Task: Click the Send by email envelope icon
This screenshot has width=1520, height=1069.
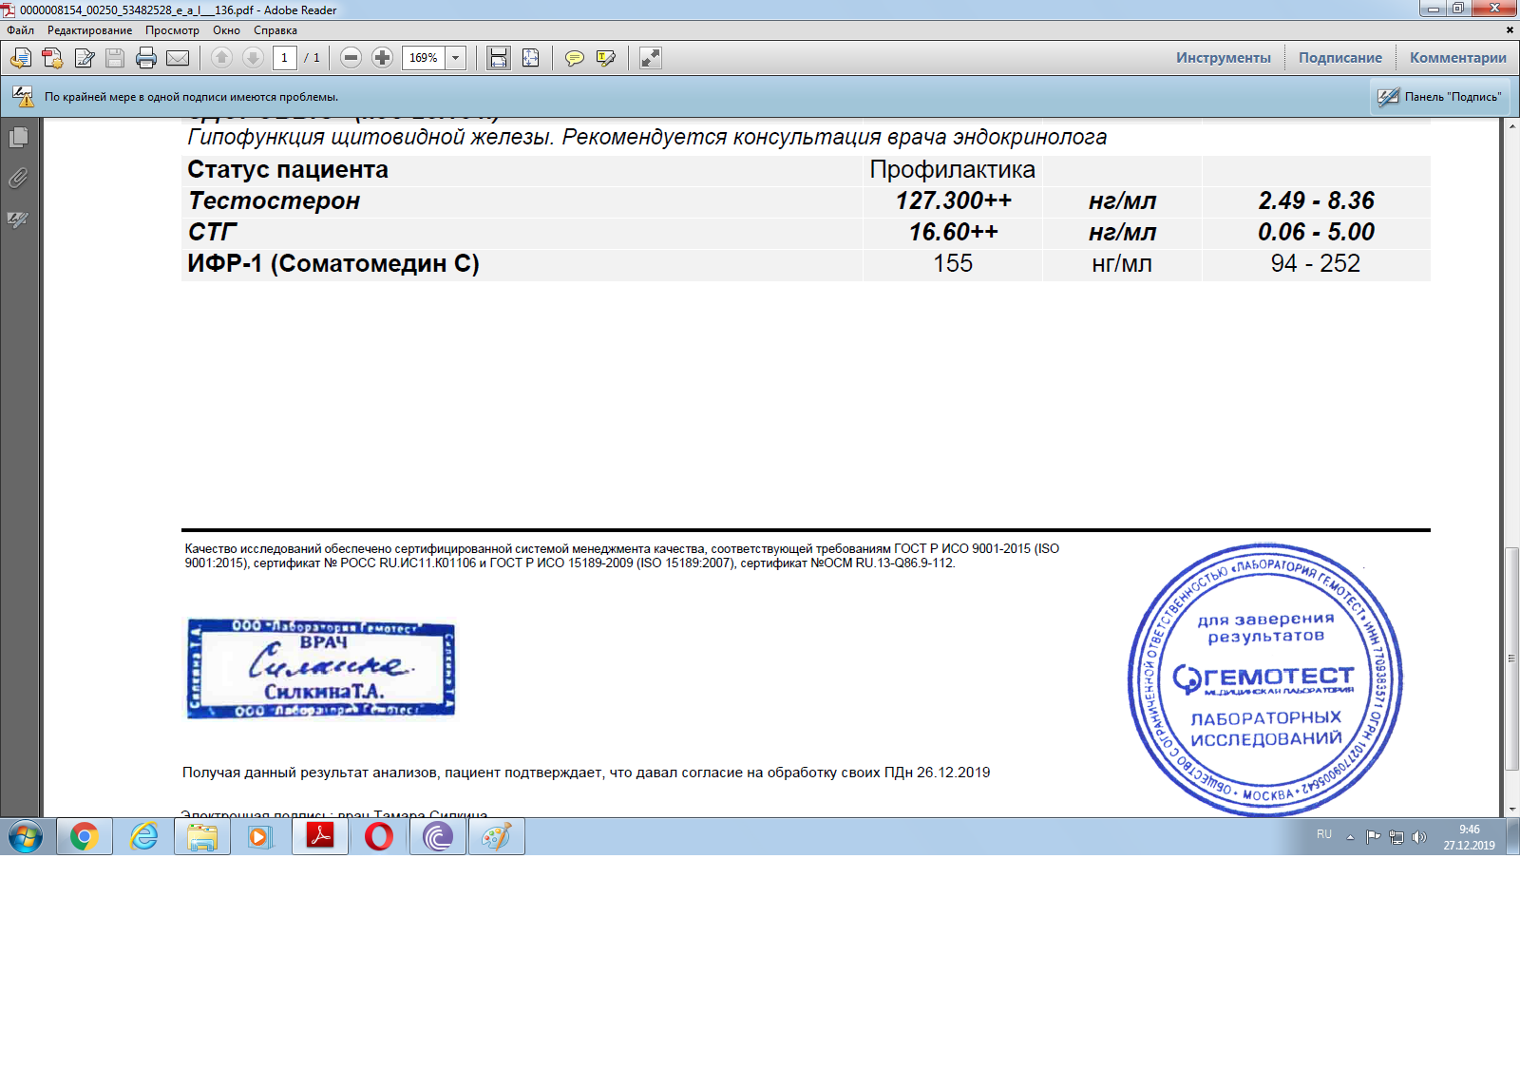Action: click(x=178, y=58)
